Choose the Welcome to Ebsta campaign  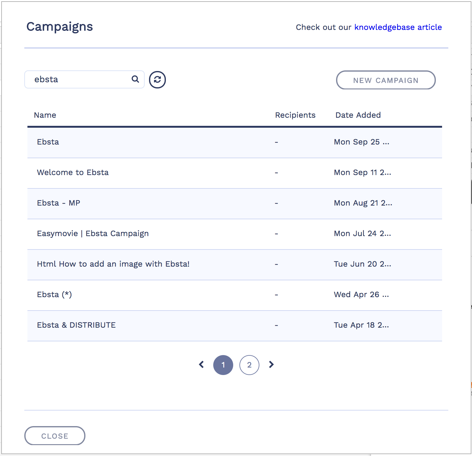[73, 173]
